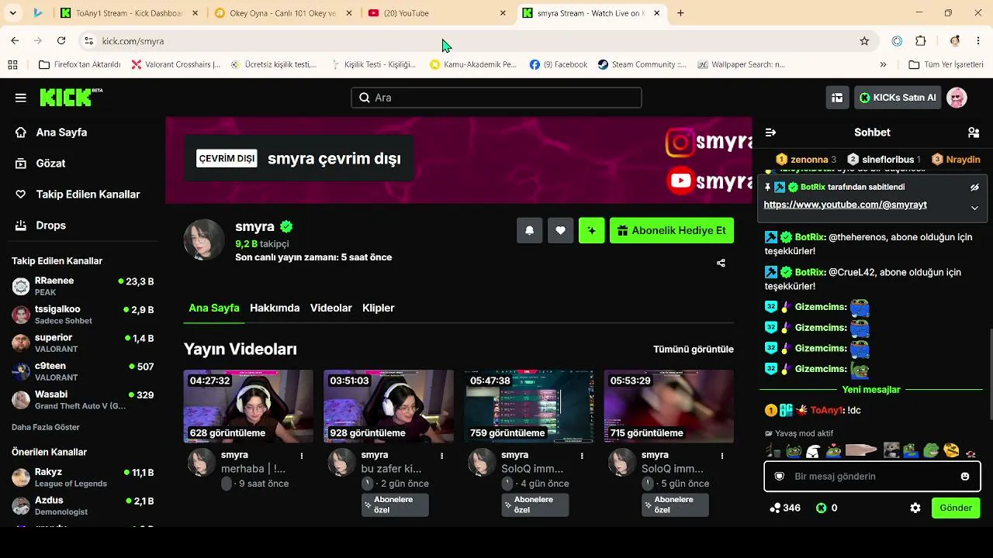Image resolution: width=993 pixels, height=558 pixels.
Task: Click the smyra profile avatar
Action: [x=204, y=239]
